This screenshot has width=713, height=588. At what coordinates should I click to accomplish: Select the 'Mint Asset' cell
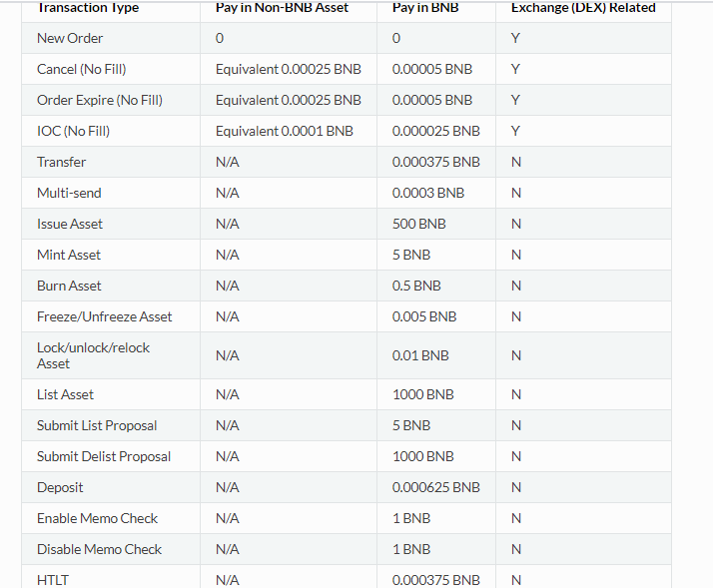(69, 255)
